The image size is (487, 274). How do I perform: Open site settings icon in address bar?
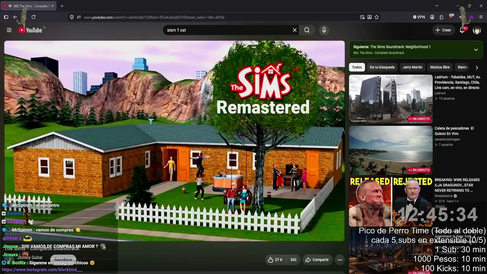coord(79,17)
